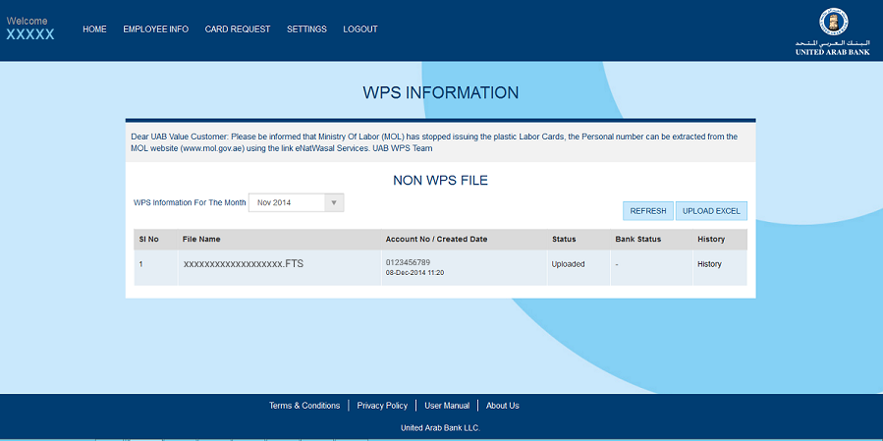Click the United Arab Bank logo
Screen dimensions: 883x441
[x=832, y=31]
